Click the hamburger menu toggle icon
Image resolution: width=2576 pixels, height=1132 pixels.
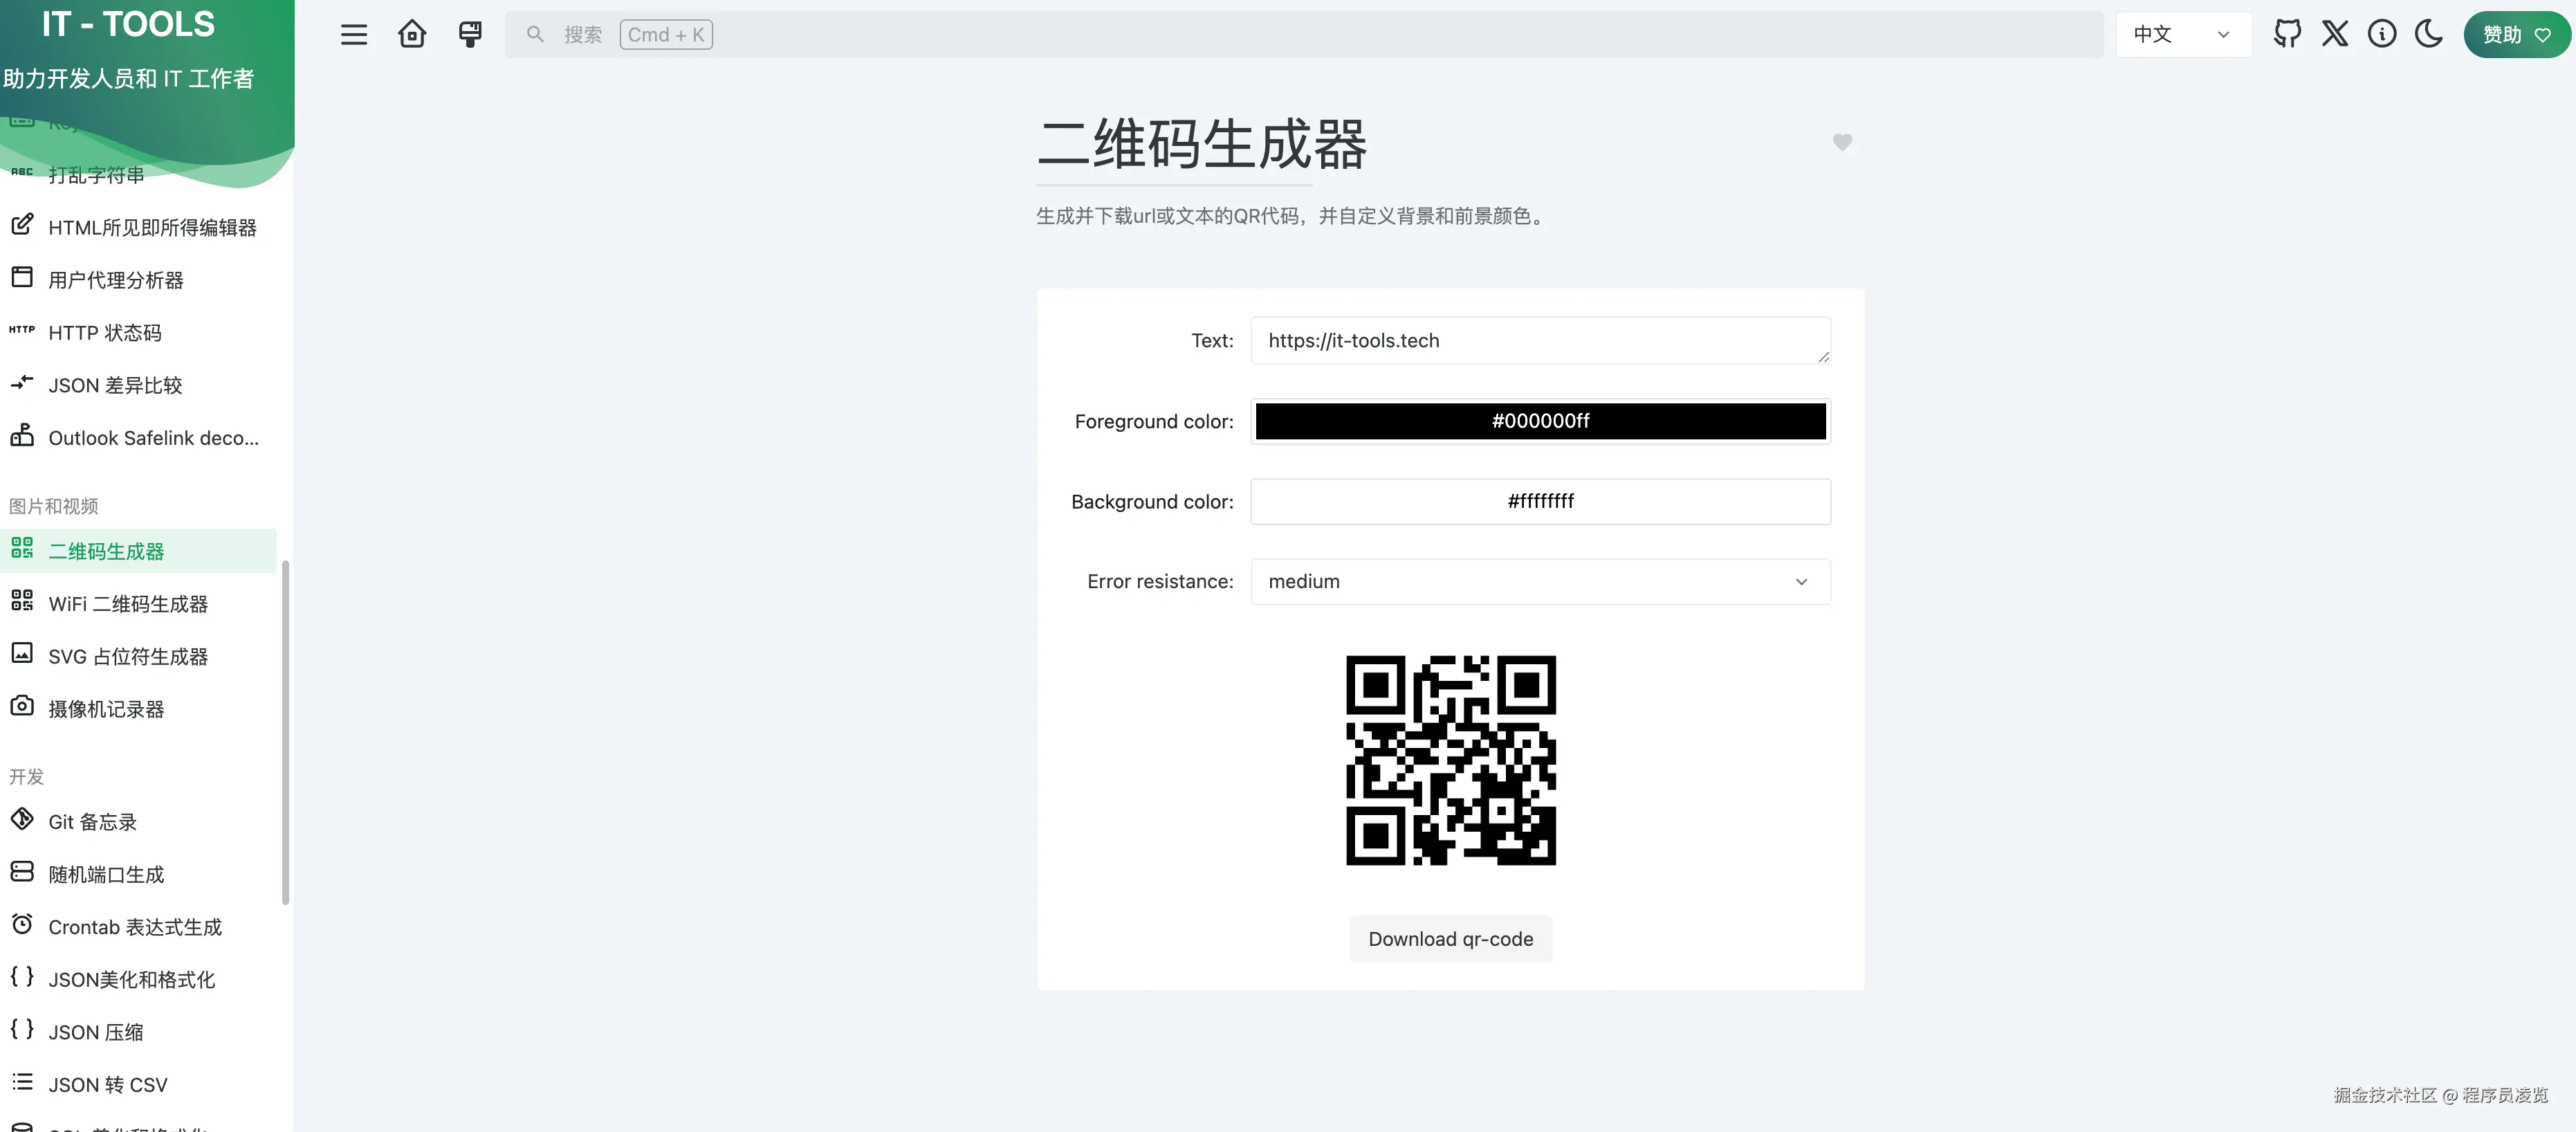[354, 35]
